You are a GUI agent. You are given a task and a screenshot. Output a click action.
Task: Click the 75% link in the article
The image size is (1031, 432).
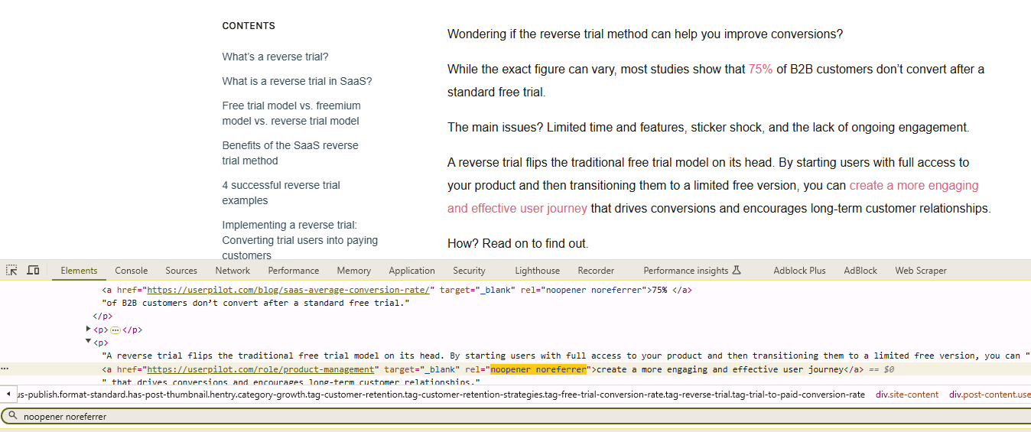click(760, 69)
